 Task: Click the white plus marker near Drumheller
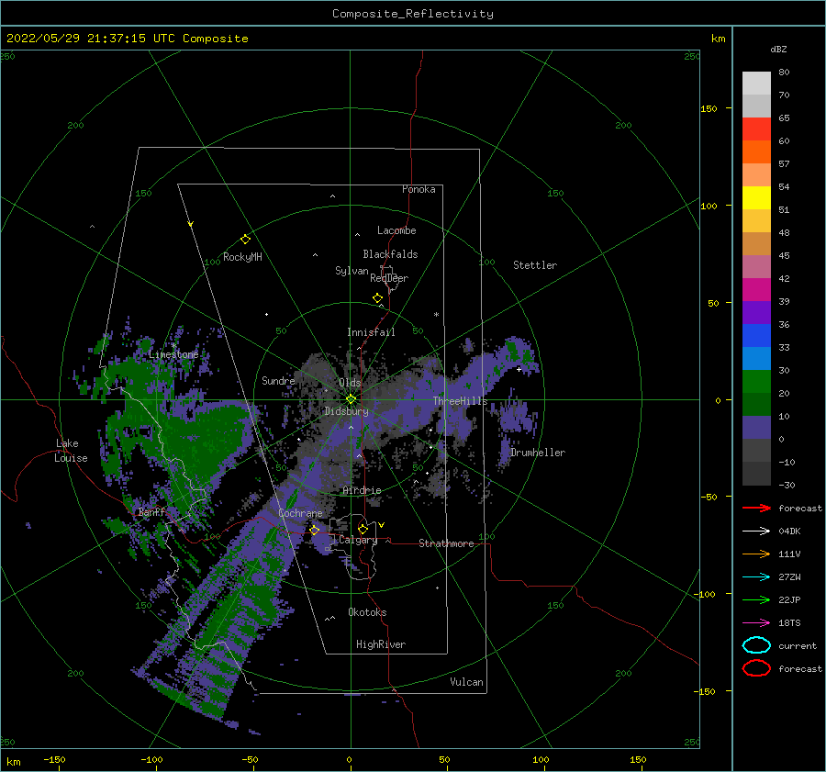coord(519,369)
